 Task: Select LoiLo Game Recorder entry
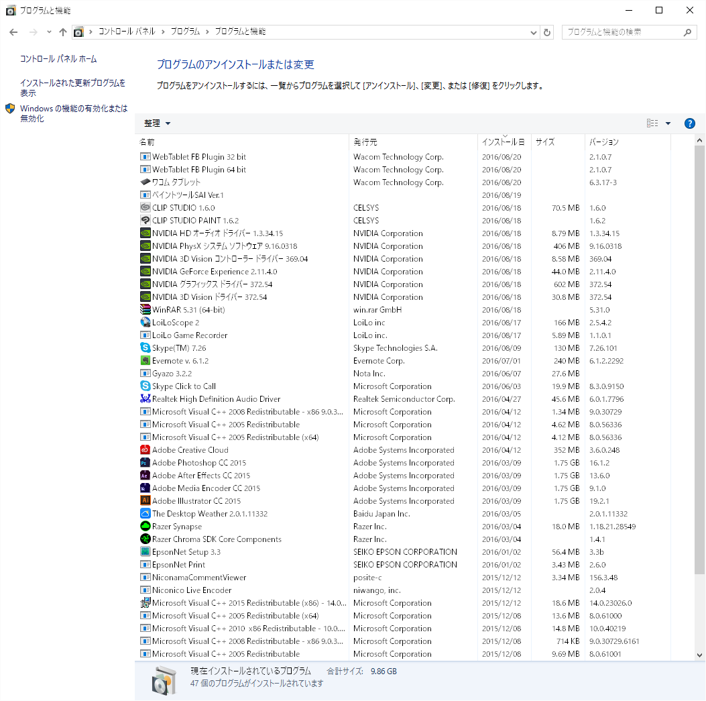[403, 335]
